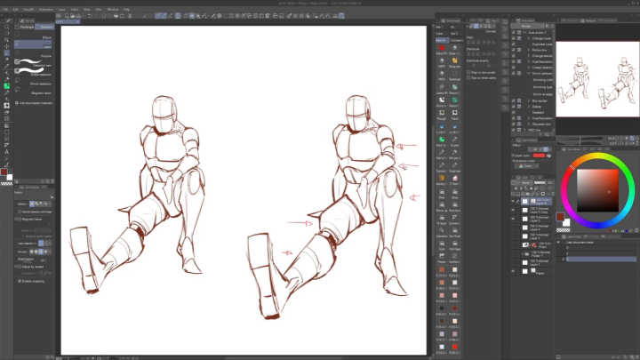The image size is (640, 360).
Task: Click the red Layer color swatch
Action: tap(540, 156)
